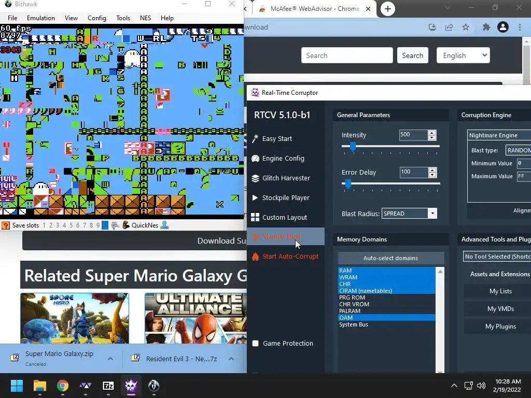Viewport: 531px width, 398px height.
Task: Switch to RTCV taskbar icon
Action: tap(131, 386)
